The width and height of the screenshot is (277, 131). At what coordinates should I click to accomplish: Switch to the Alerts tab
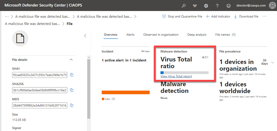point(130,35)
